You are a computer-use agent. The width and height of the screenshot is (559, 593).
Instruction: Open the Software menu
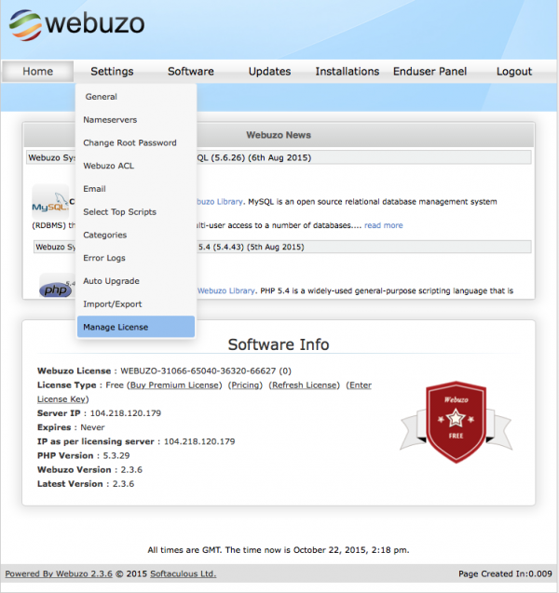[191, 72]
